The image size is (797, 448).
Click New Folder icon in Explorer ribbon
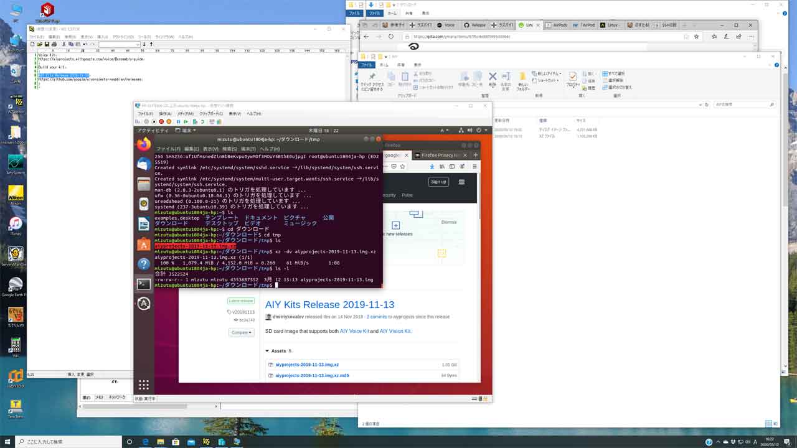pos(523,77)
